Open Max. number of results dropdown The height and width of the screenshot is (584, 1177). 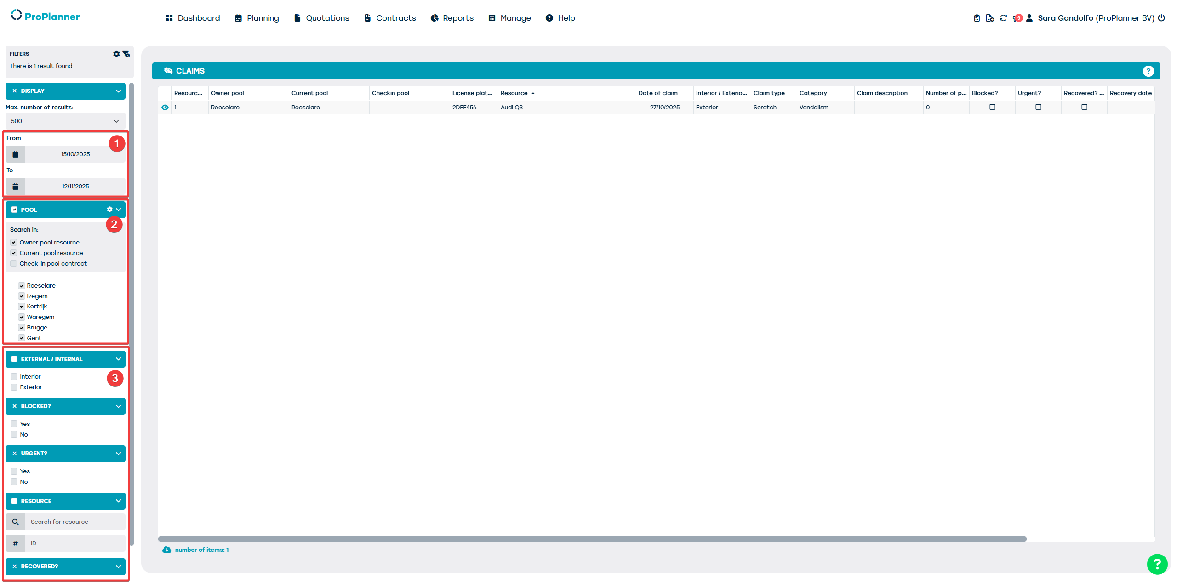pyautogui.click(x=65, y=121)
